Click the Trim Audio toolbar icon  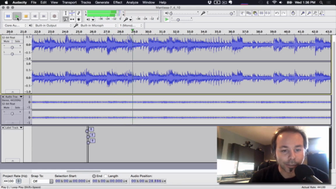coord(261,13)
